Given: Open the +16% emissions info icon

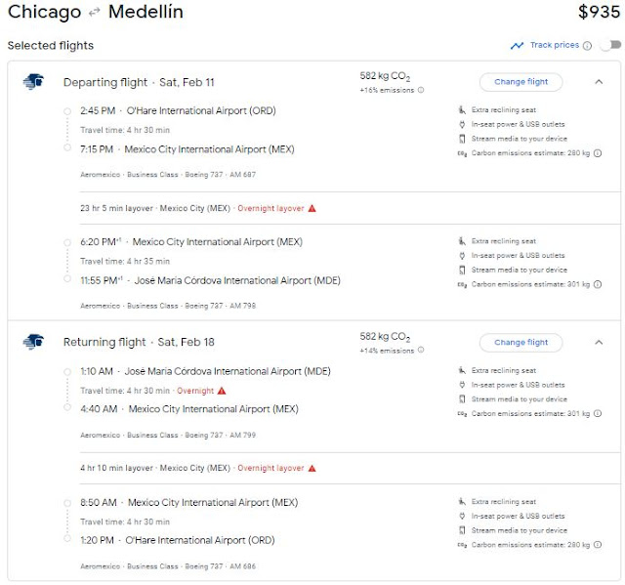Looking at the screenshot, I should pyautogui.click(x=421, y=90).
